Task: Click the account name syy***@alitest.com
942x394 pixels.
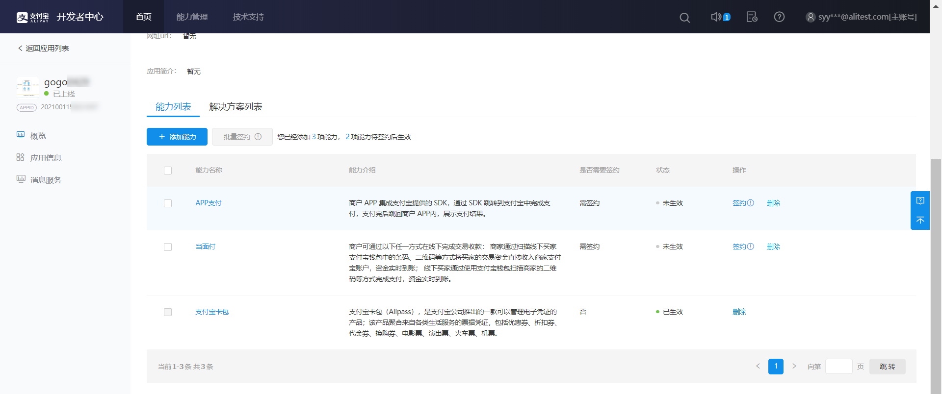Action: [x=867, y=17]
